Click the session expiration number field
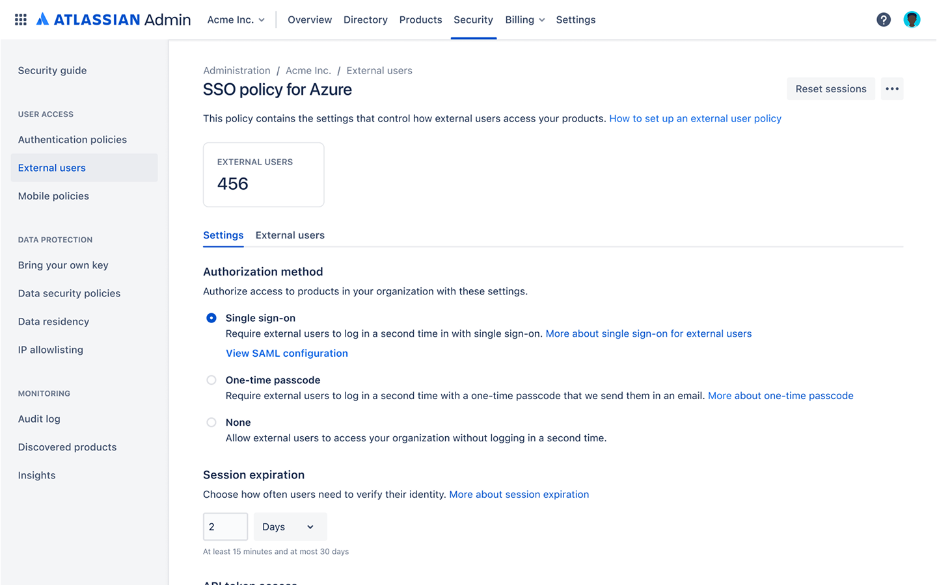The width and height of the screenshot is (937, 585). pyautogui.click(x=225, y=527)
